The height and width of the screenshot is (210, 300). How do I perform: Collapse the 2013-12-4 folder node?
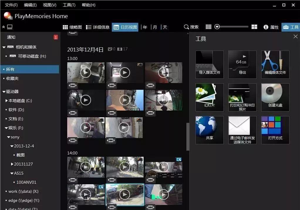click(x=12, y=146)
